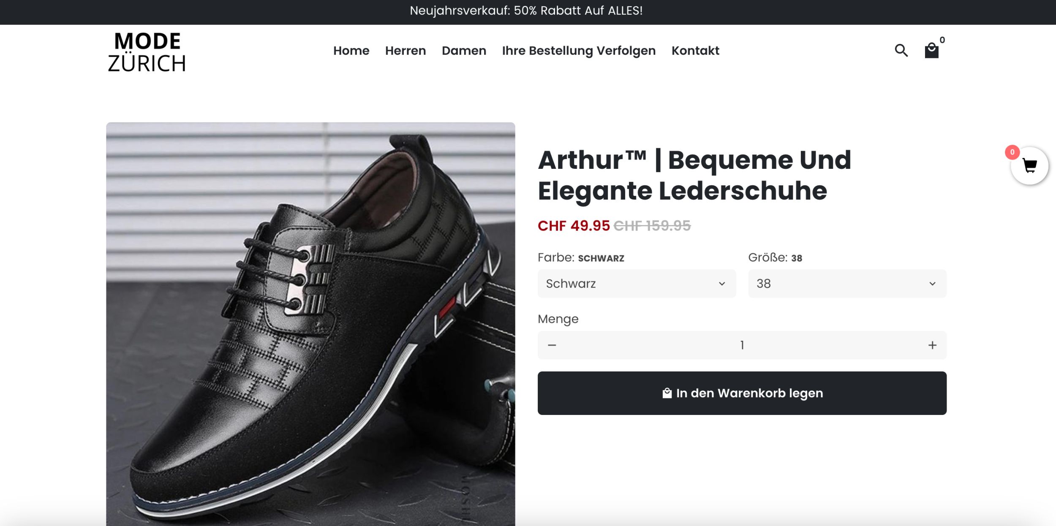Open the Kontakt page link
The height and width of the screenshot is (526, 1056).
click(695, 51)
